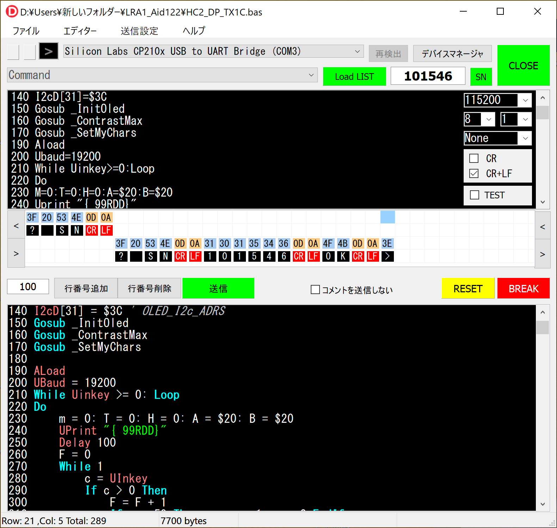The image size is (557, 528).
Task: Open the None parity dropdown
Action: 525,138
